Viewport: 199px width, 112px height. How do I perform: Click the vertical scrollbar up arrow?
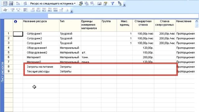point(197,21)
